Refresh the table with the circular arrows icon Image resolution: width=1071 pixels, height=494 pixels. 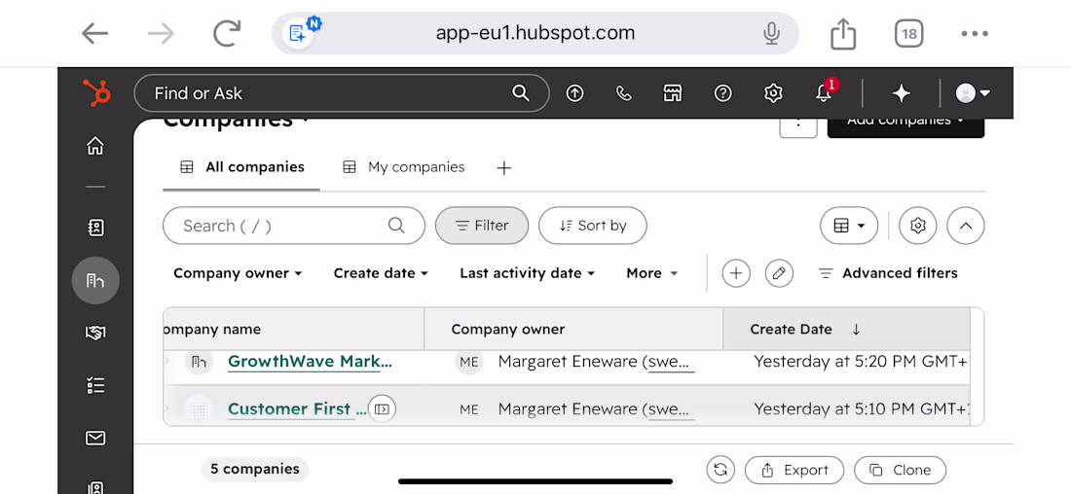(x=720, y=470)
